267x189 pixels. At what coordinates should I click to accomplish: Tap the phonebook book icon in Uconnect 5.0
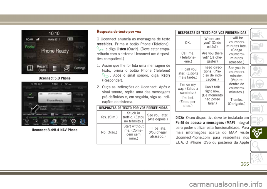[x=30, y=68]
